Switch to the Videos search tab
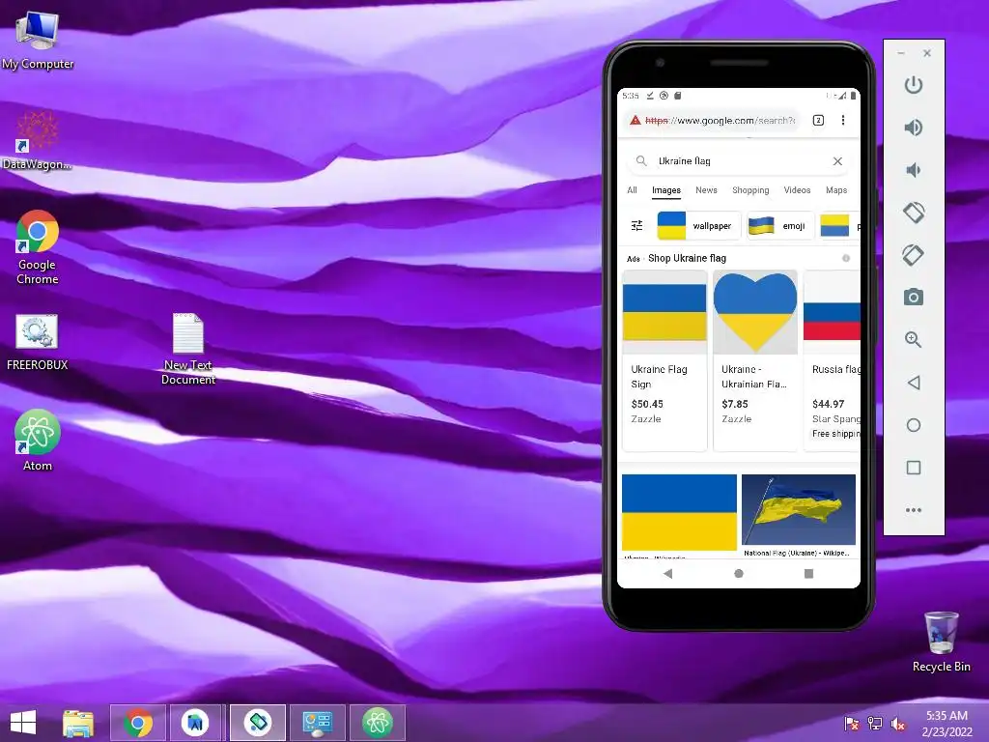This screenshot has width=989, height=742. (x=797, y=190)
